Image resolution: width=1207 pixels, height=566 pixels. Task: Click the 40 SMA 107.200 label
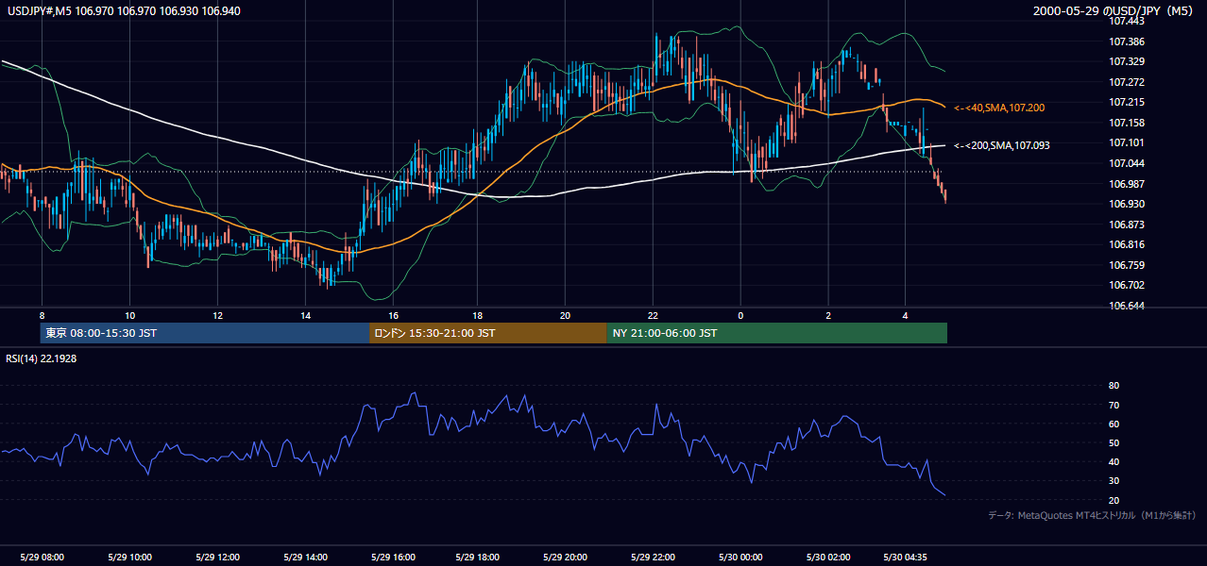pos(999,108)
